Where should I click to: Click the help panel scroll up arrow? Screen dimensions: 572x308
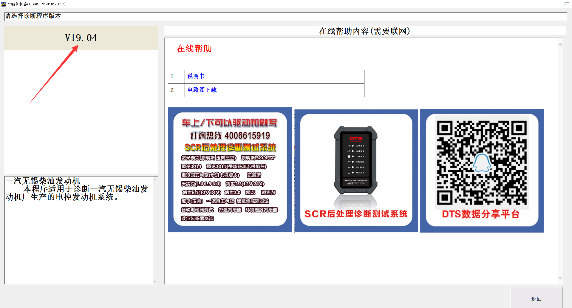point(560,45)
